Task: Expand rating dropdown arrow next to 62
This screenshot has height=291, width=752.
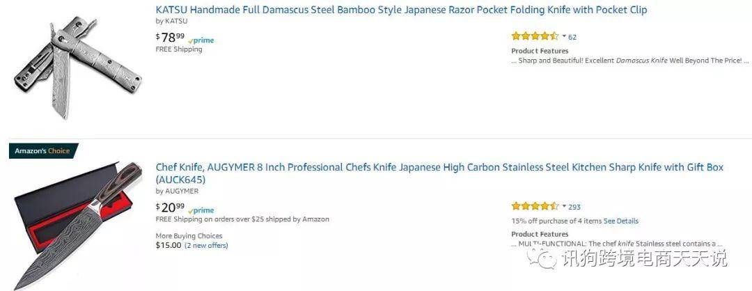Action: tap(564, 36)
